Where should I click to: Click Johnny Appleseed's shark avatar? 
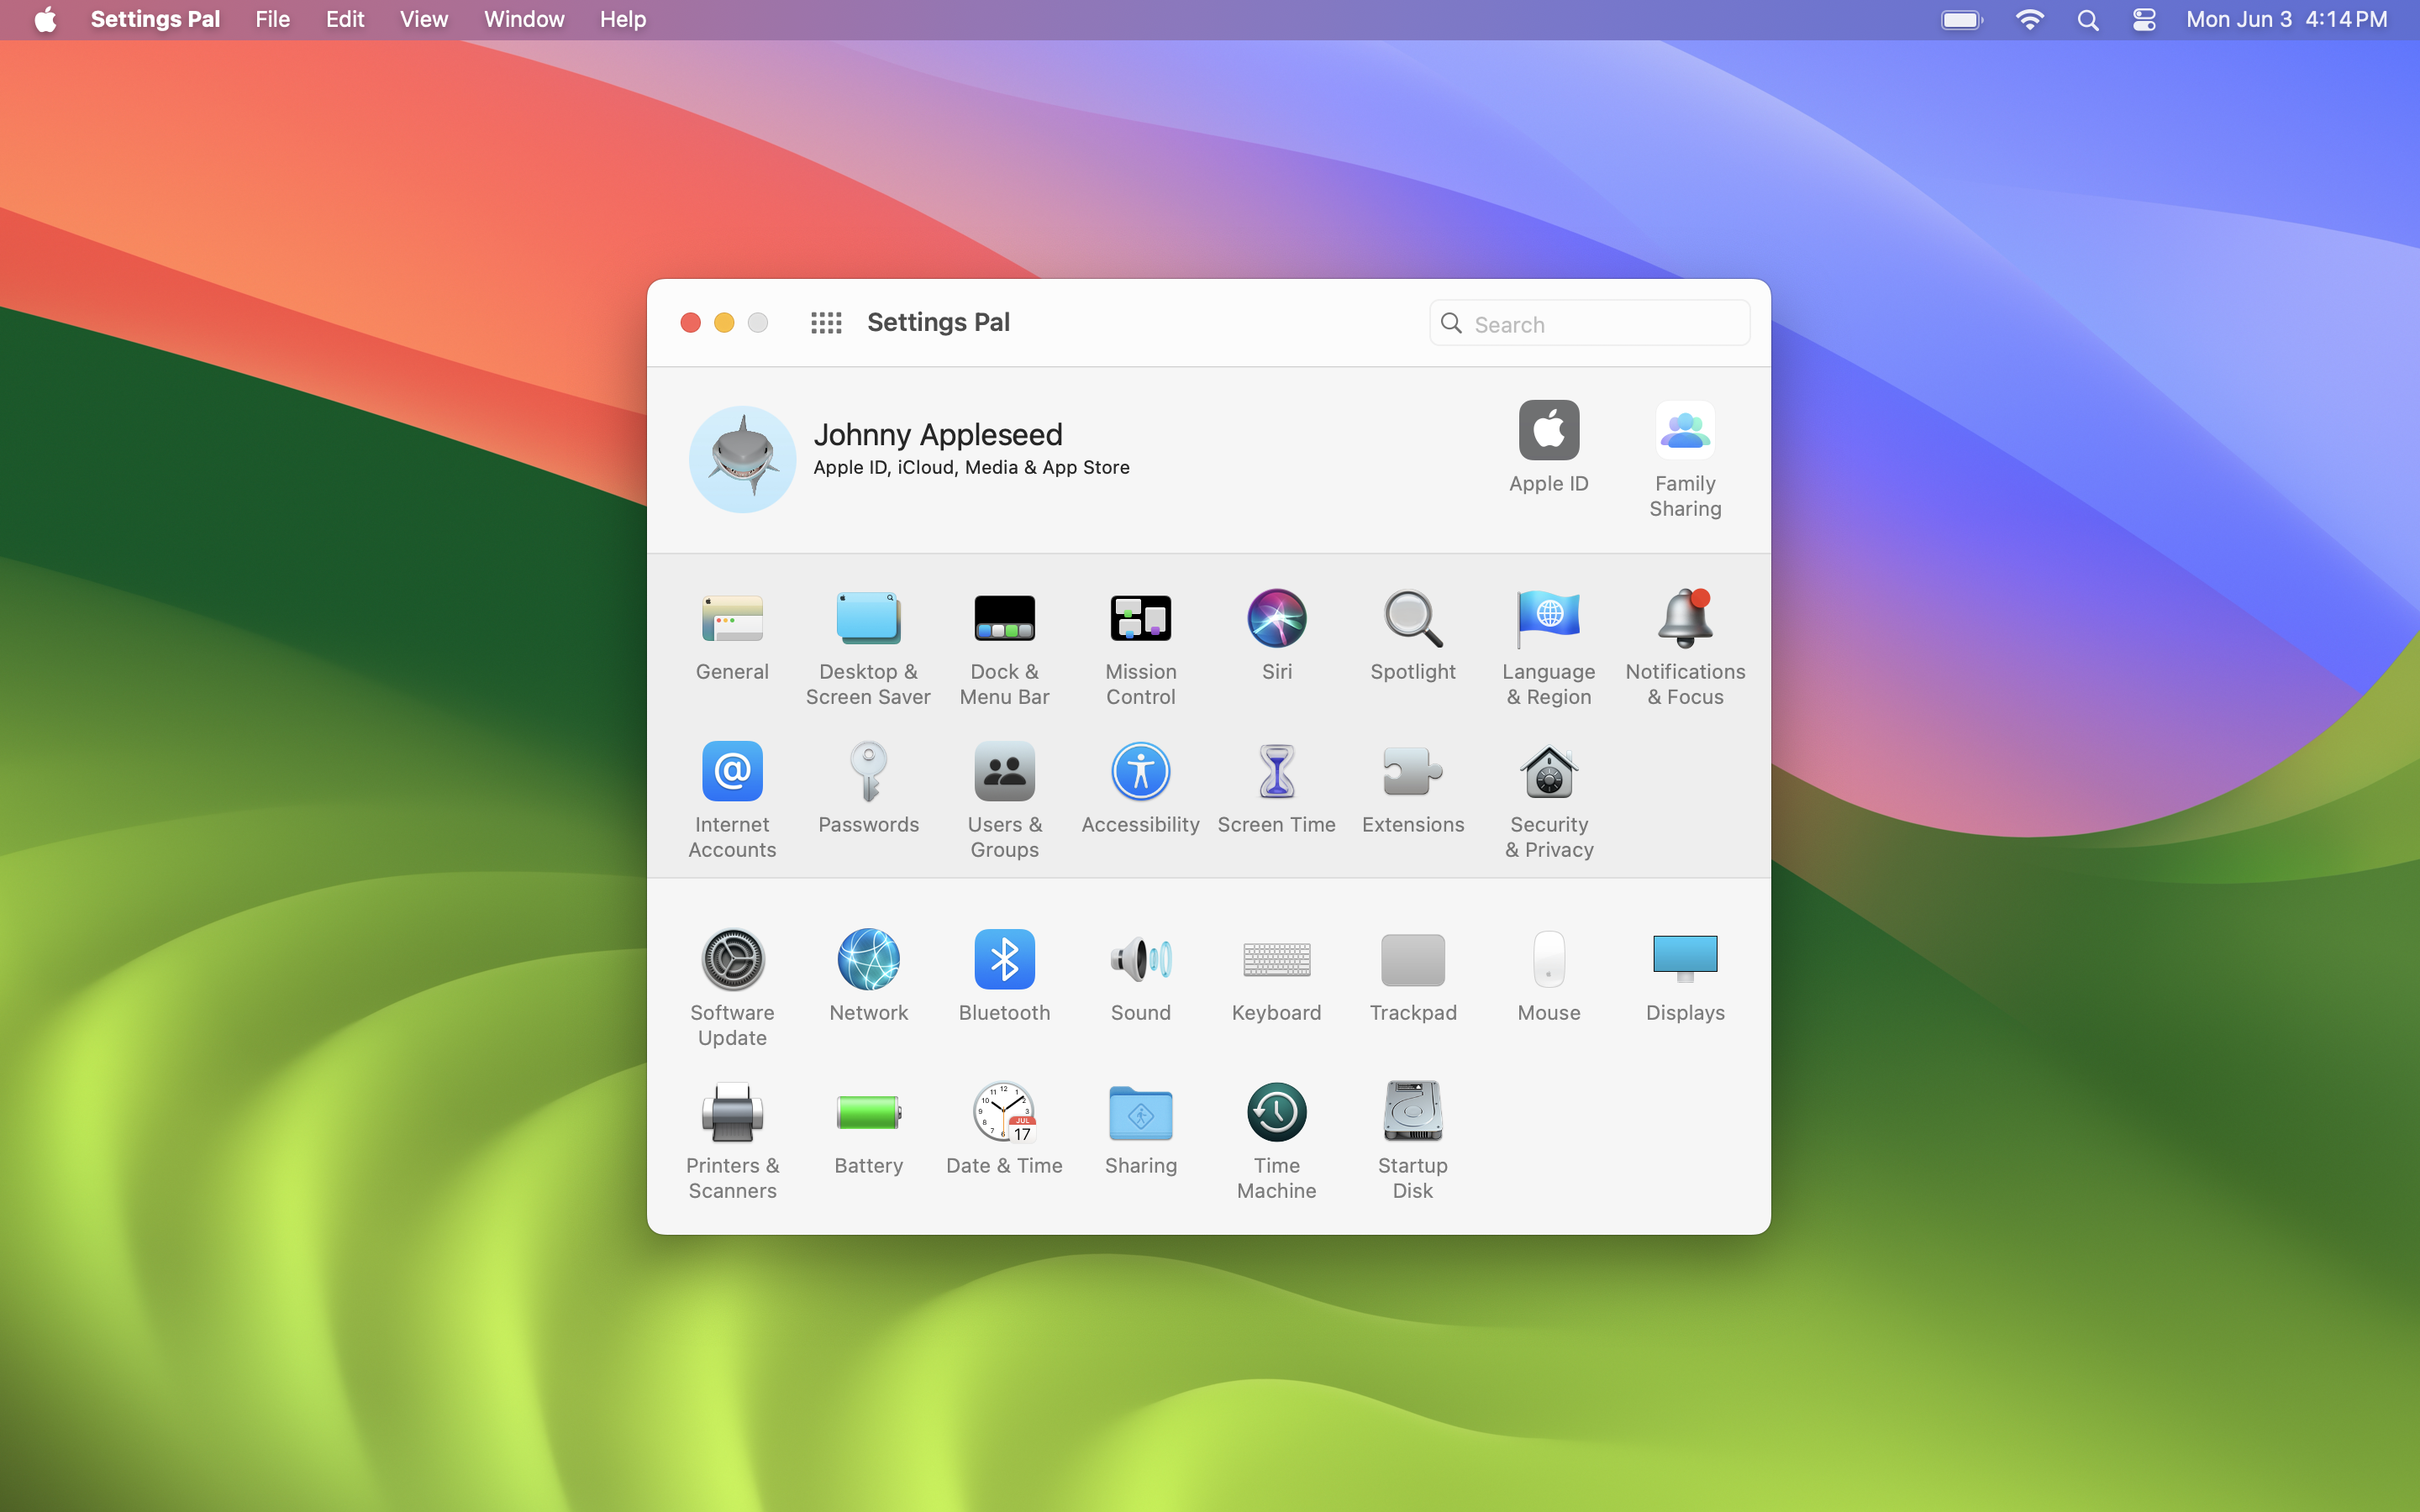[x=742, y=459]
